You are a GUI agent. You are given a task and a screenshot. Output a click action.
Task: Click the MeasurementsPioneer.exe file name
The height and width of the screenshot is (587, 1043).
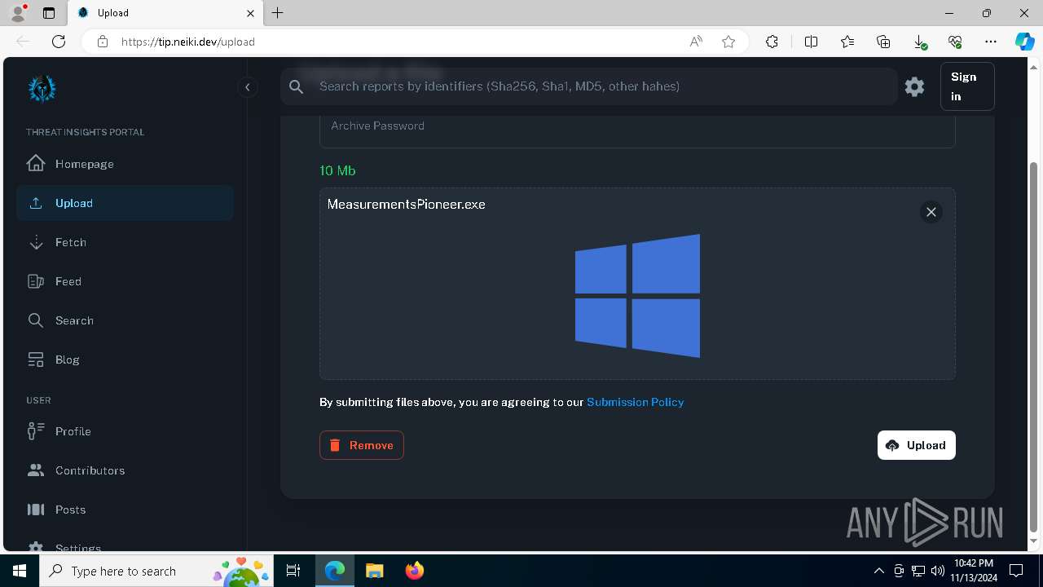pyautogui.click(x=406, y=205)
